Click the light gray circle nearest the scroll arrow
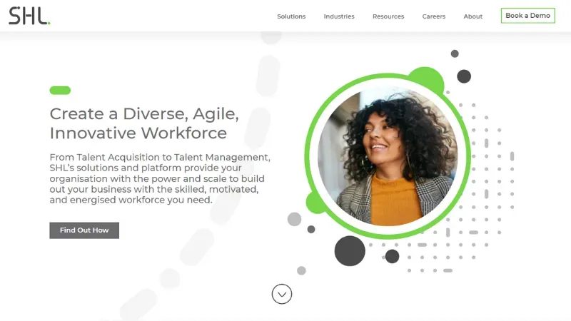This screenshot has width=571, height=321. pos(301,270)
